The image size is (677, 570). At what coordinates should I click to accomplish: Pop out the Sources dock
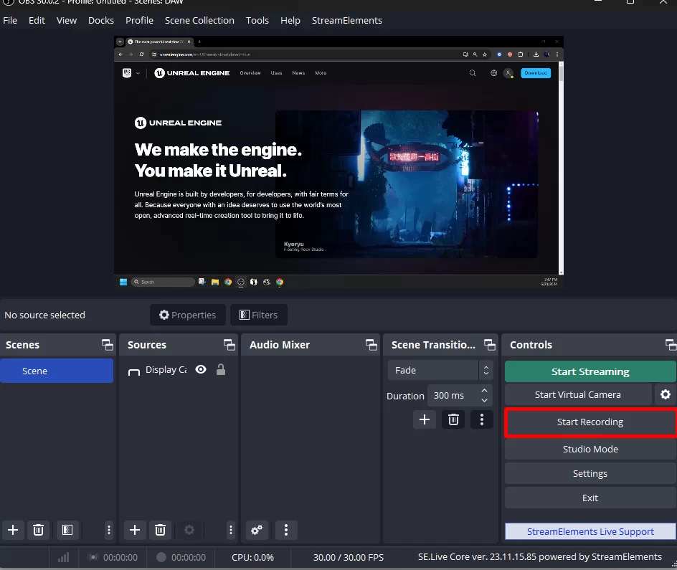point(229,345)
